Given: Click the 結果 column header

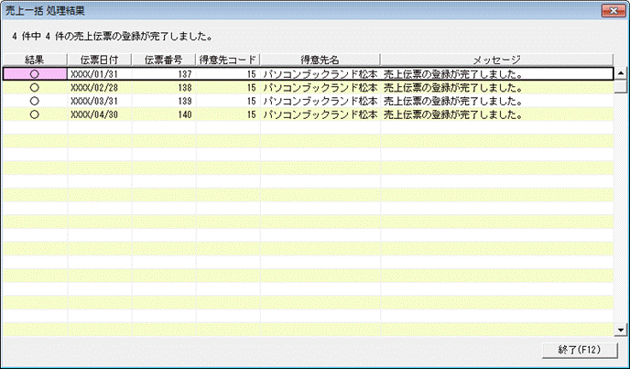Looking at the screenshot, I should (x=35, y=60).
